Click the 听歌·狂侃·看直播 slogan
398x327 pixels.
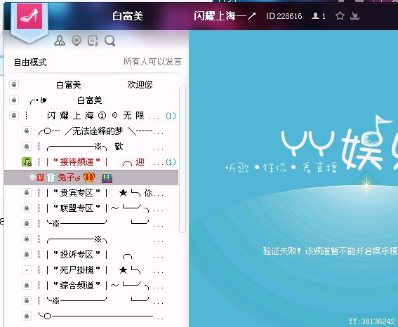(281, 168)
